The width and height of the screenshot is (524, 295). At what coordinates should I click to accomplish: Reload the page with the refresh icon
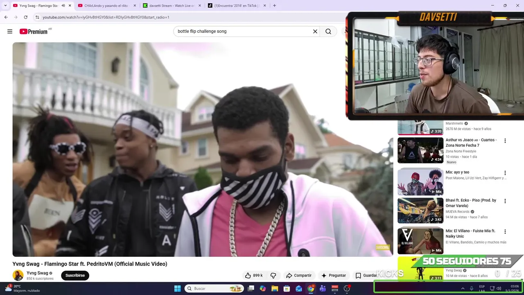(25, 17)
